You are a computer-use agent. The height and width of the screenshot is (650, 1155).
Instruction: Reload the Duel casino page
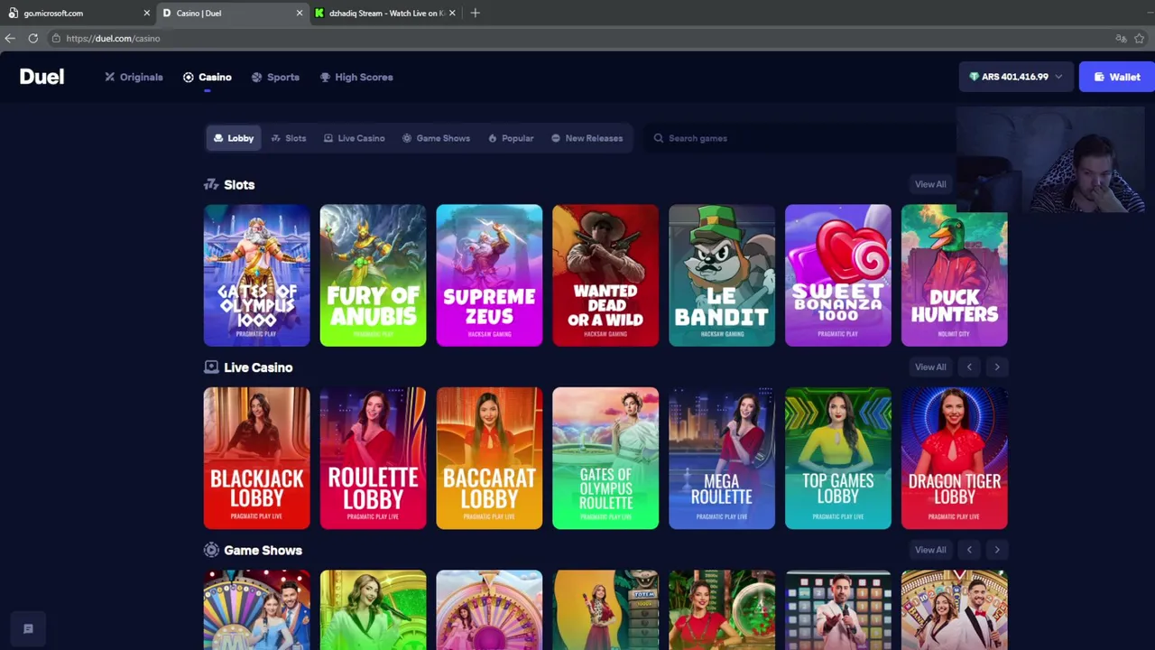click(x=32, y=38)
